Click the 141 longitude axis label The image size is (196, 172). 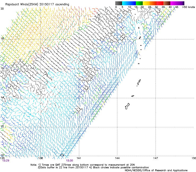(x=79, y=158)
